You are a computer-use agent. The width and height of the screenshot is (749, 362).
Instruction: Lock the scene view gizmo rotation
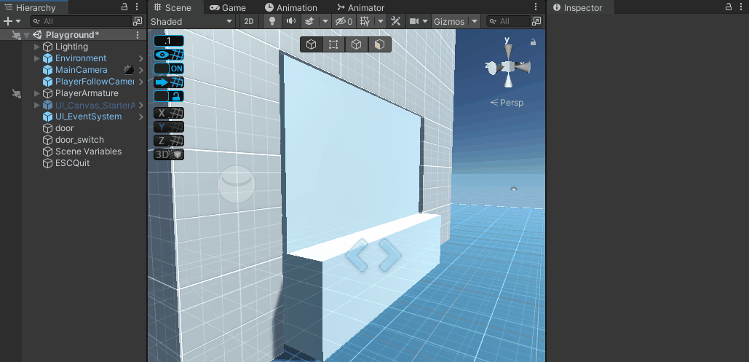pyautogui.click(x=534, y=42)
